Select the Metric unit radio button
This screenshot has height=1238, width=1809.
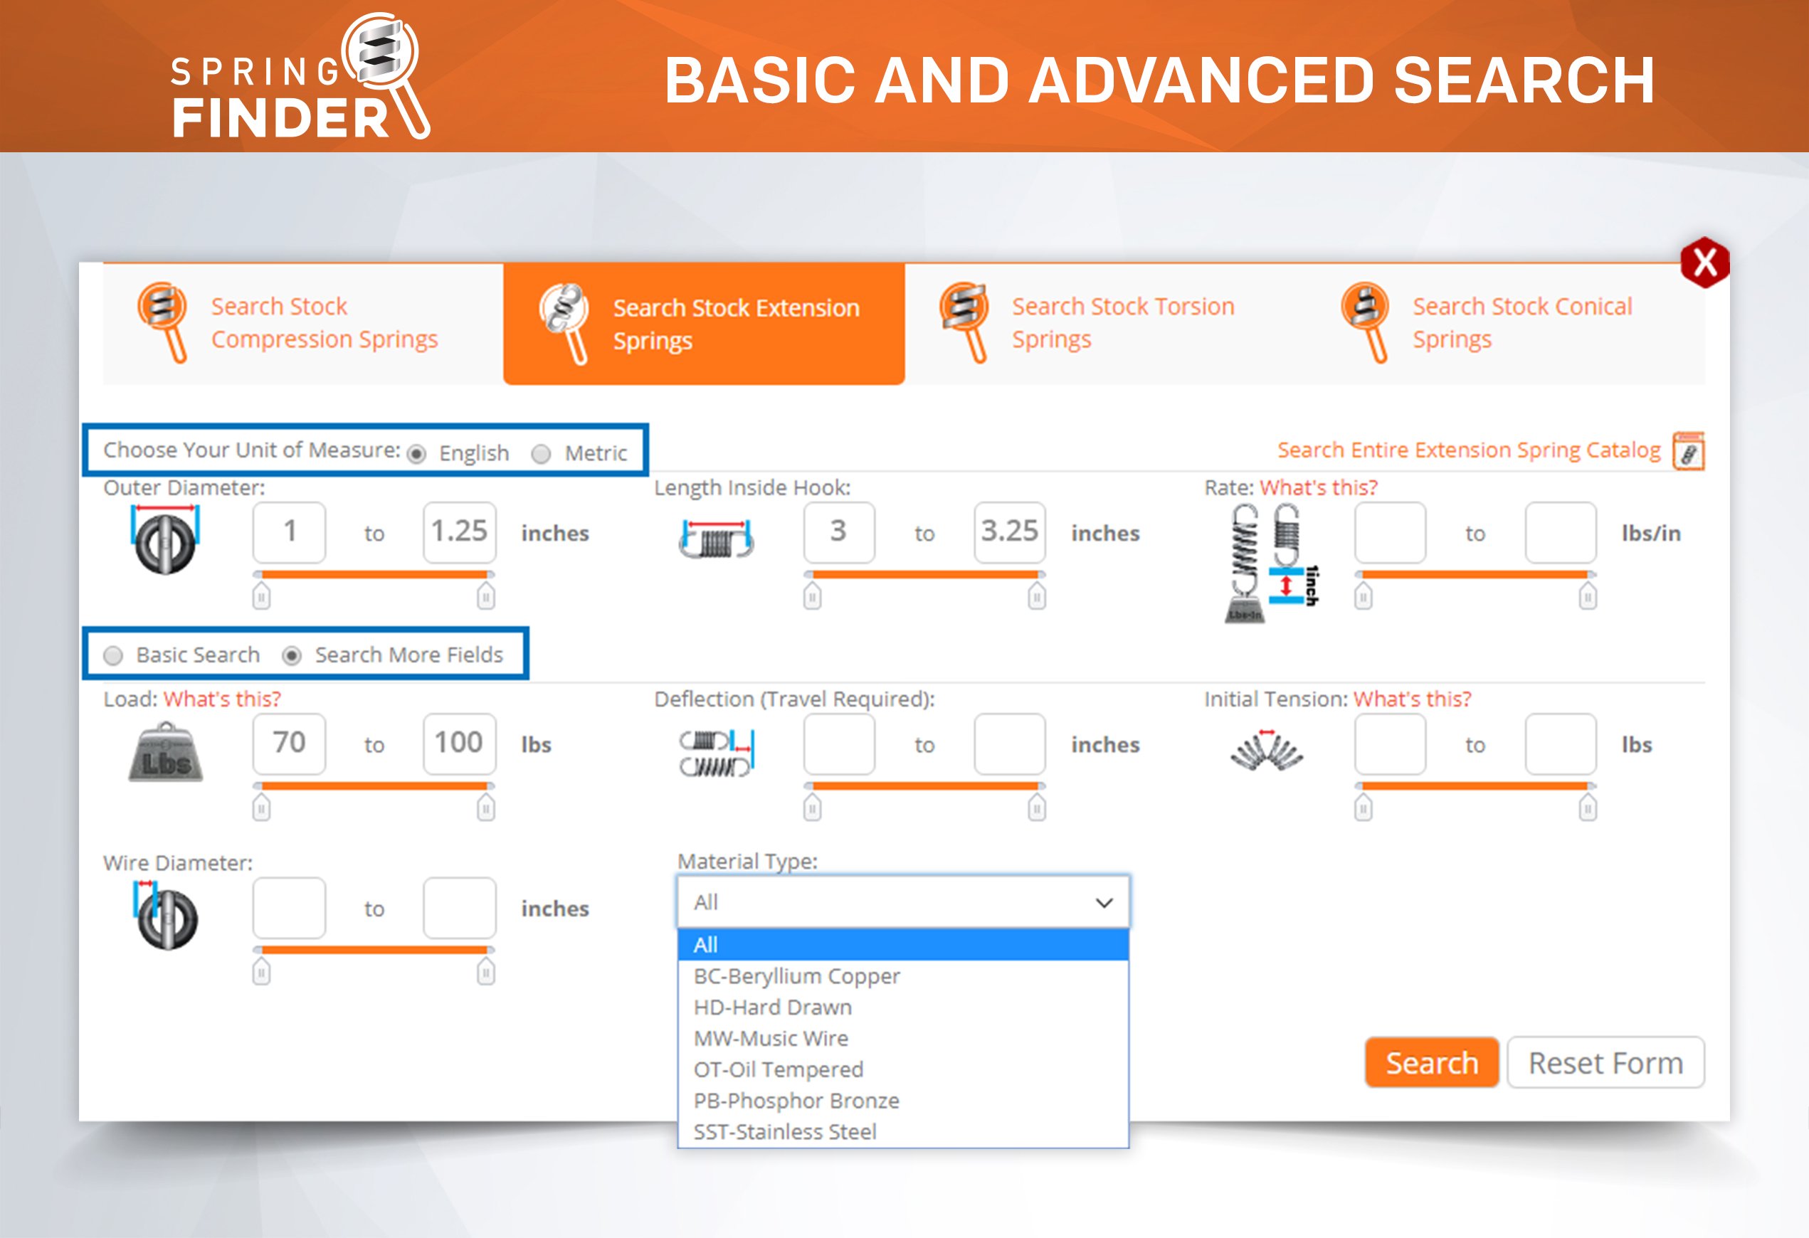point(541,454)
